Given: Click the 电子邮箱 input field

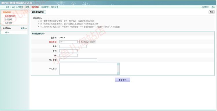Looking at the screenshot, I should click(78, 60).
